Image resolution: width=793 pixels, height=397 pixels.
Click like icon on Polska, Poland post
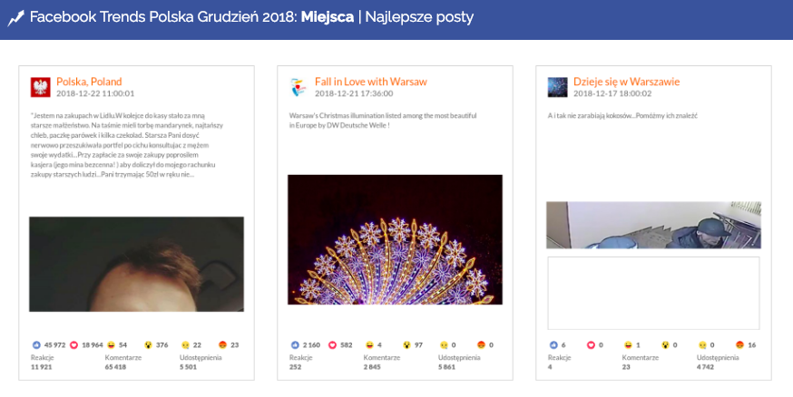(x=36, y=345)
